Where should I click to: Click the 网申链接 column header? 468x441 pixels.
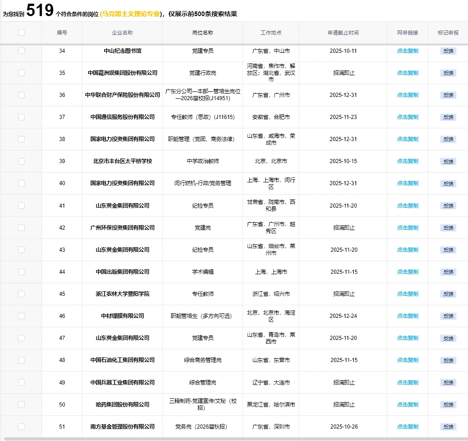407,33
